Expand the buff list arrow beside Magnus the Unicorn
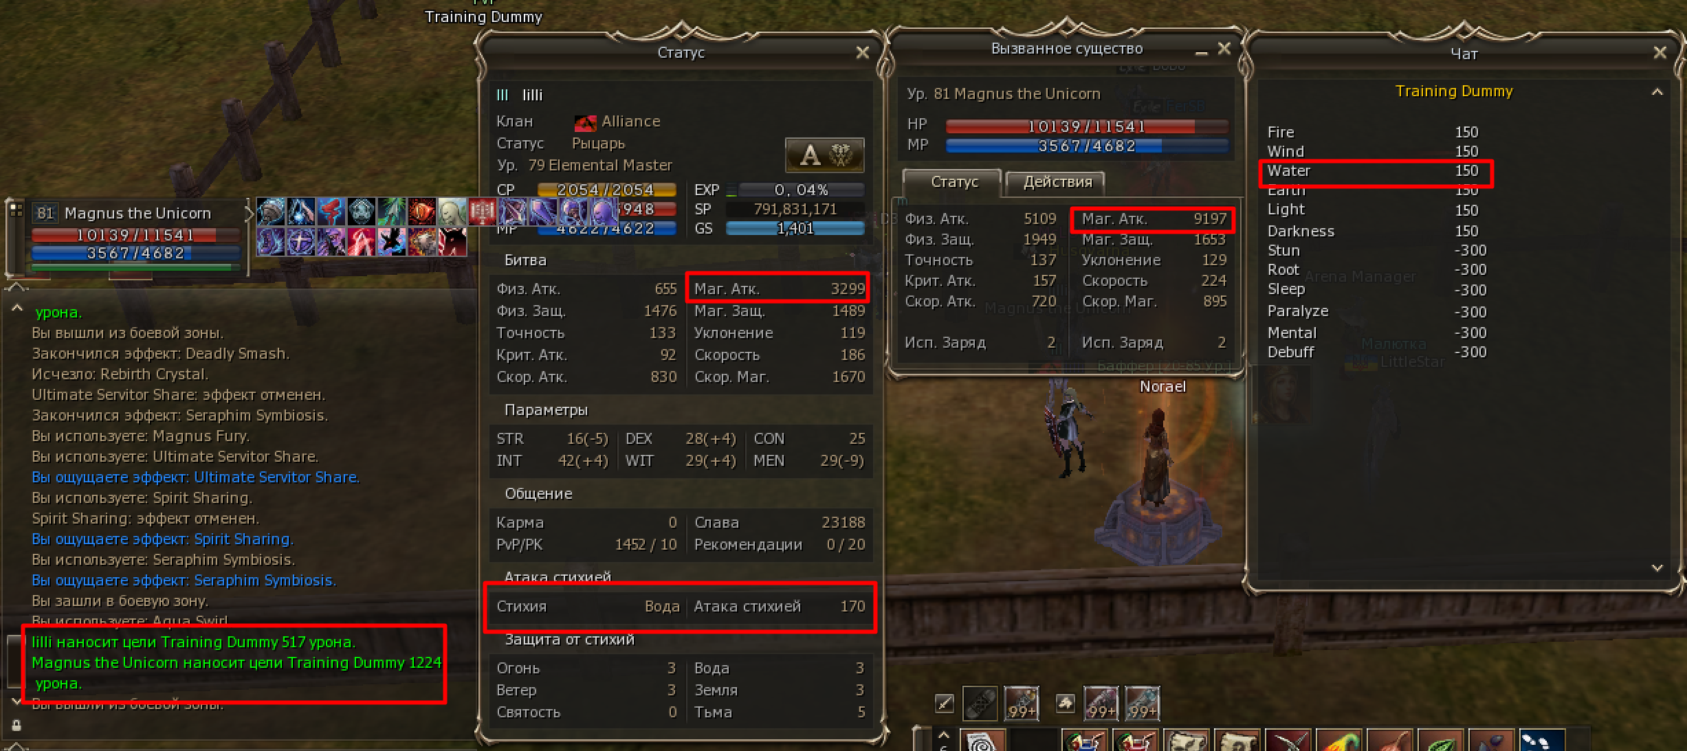 (249, 213)
